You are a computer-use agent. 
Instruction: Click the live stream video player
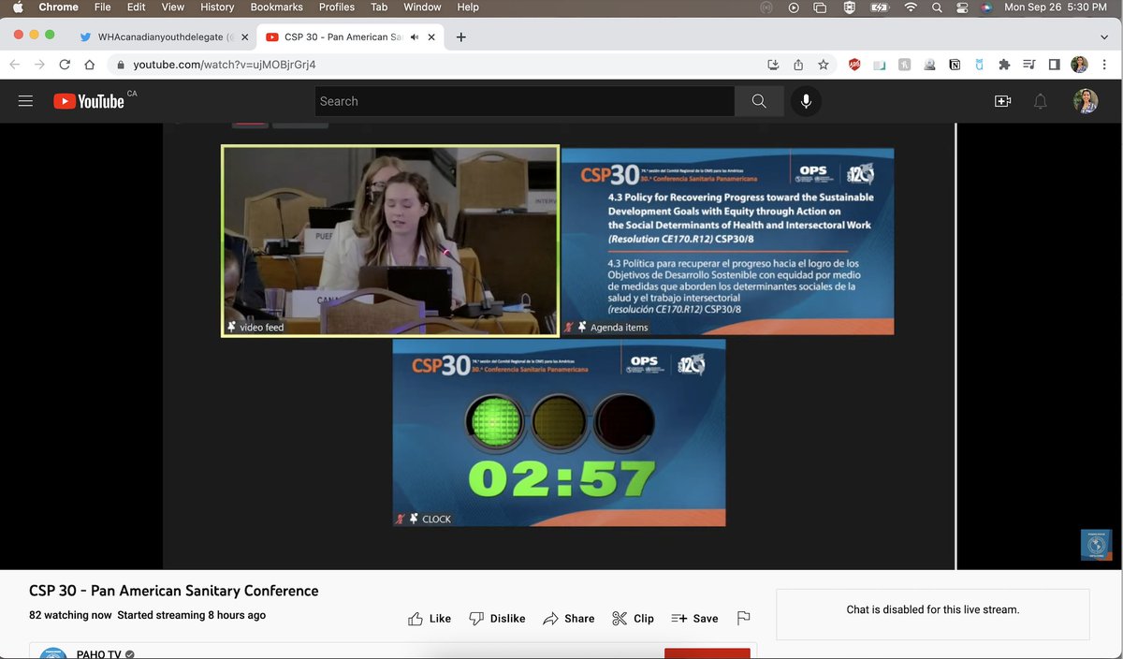tap(559, 346)
